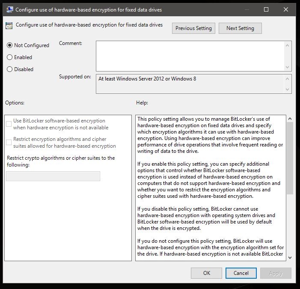This screenshot has width=300, height=289.
Task: Click the Help panel scrollbar thumb
Action: point(290,158)
